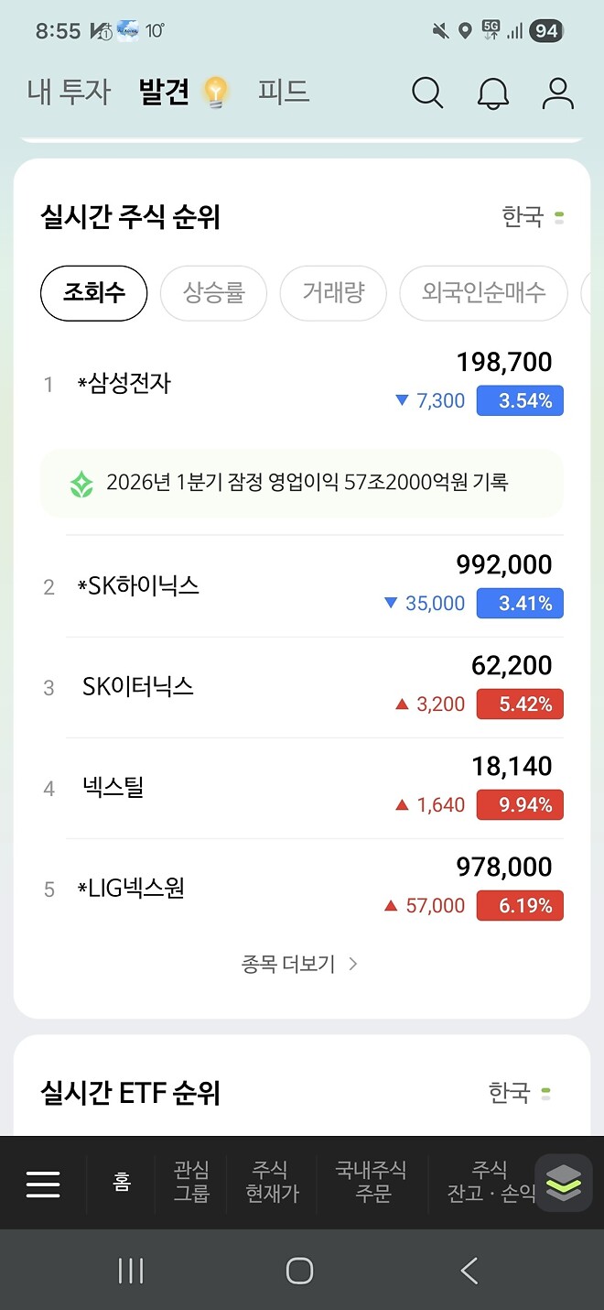Select the 외국인순매수 ranking filter
Image resolution: width=604 pixels, height=1310 pixels.
tap(482, 293)
